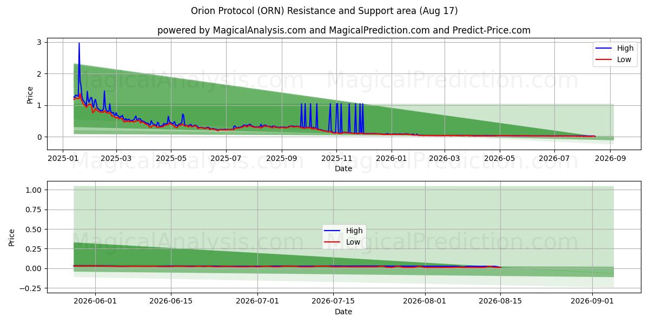Click the 'Date' x-axis label of bottom chart
This screenshot has width=649, height=324.
pos(343,312)
